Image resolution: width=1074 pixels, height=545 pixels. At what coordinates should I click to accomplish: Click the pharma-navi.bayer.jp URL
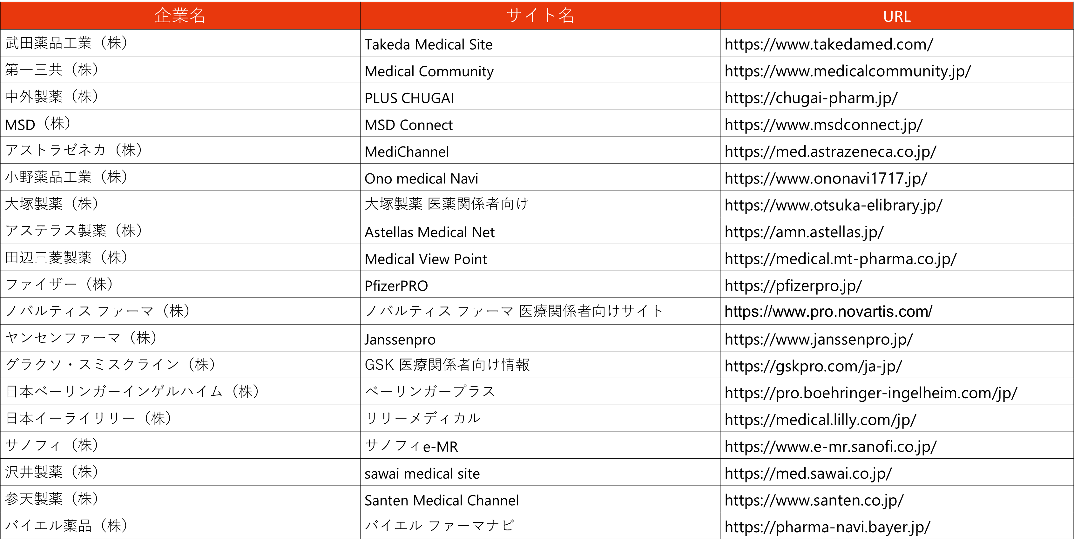827,527
